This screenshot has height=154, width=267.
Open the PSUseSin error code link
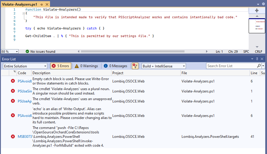click(x=25, y=91)
